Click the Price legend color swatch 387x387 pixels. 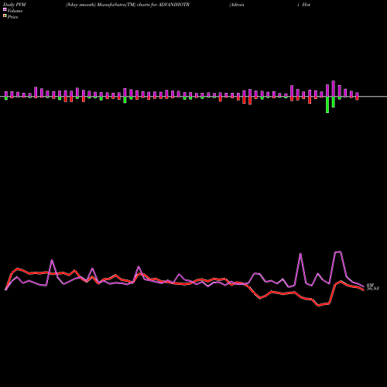tap(5, 16)
